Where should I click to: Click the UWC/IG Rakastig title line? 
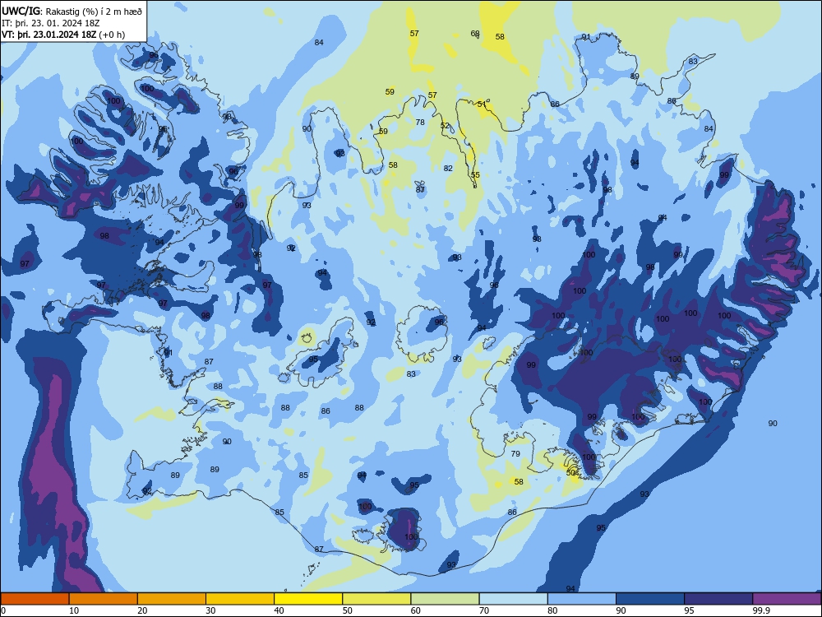click(72, 11)
